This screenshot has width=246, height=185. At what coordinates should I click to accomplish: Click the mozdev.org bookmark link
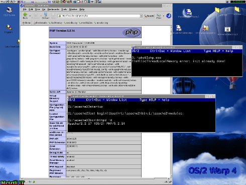[101, 23]
